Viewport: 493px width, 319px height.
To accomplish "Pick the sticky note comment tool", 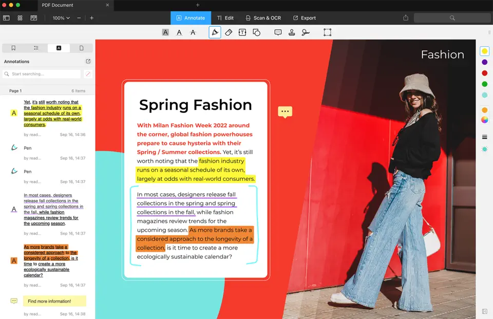I will point(278,32).
